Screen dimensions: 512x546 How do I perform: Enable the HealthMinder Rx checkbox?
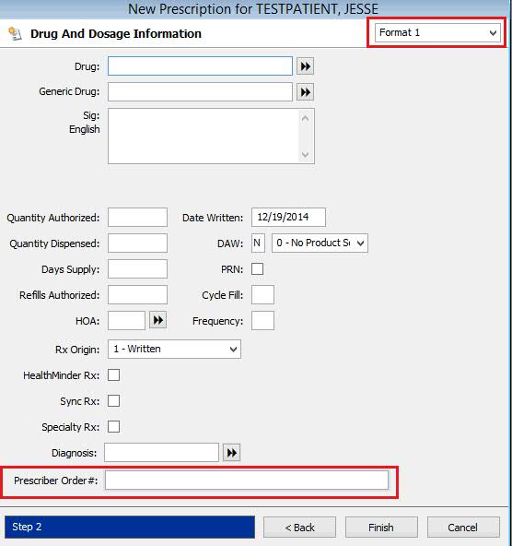point(113,375)
